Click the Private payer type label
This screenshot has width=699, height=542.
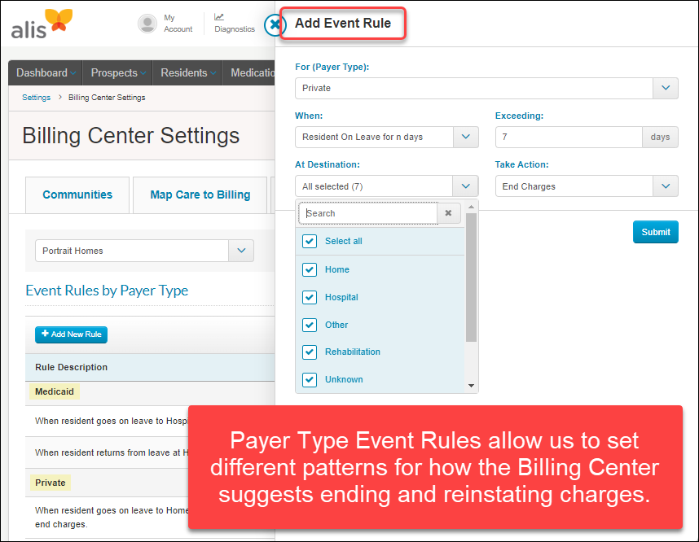pos(51,483)
